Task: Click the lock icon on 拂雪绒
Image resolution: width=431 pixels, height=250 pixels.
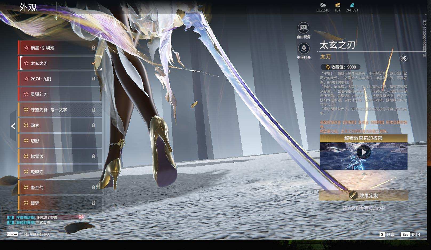Action: [93, 156]
